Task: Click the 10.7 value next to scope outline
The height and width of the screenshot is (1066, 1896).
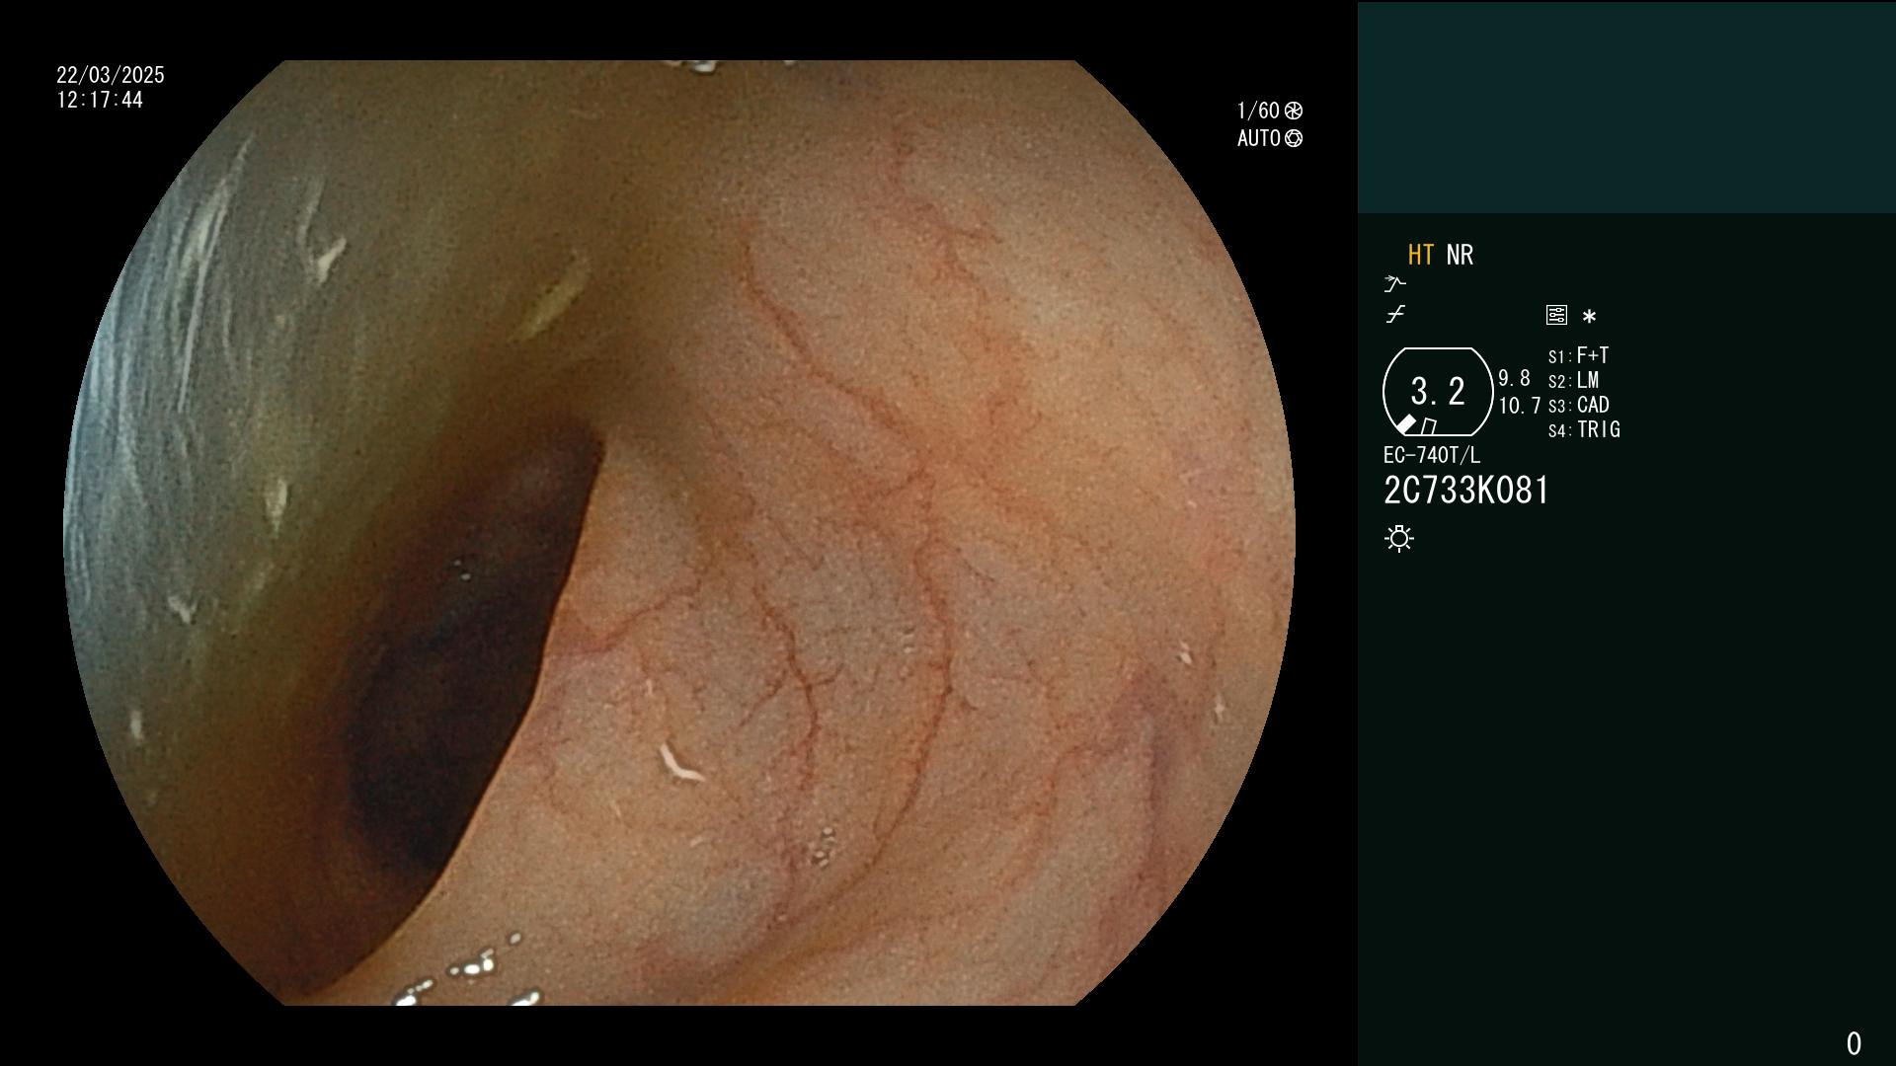Action: pyautogui.click(x=1519, y=406)
